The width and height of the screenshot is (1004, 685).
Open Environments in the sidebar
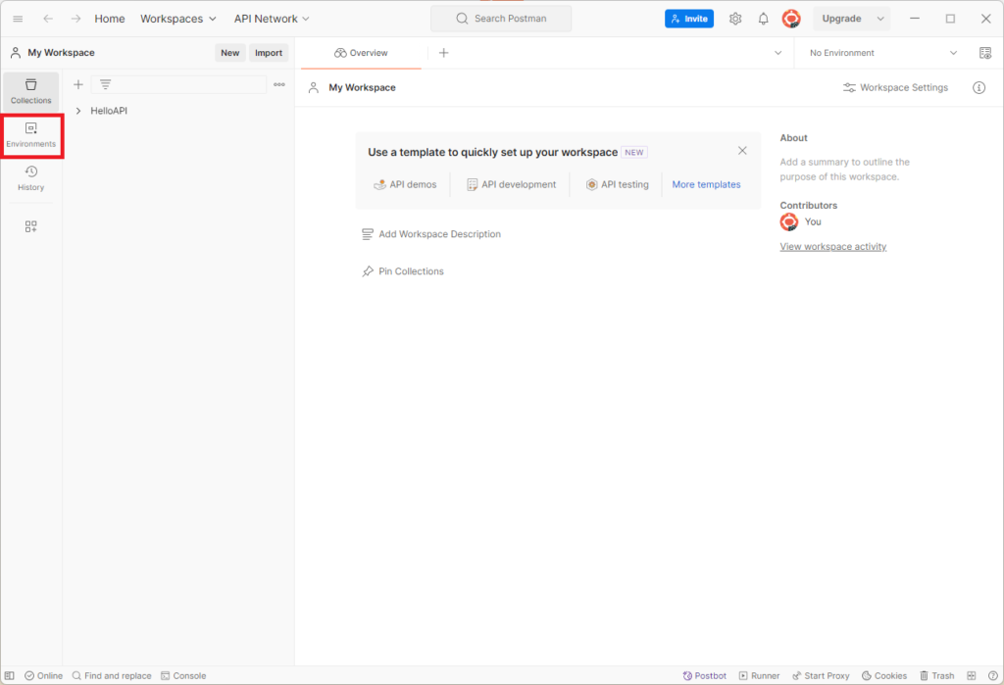[x=30, y=134]
